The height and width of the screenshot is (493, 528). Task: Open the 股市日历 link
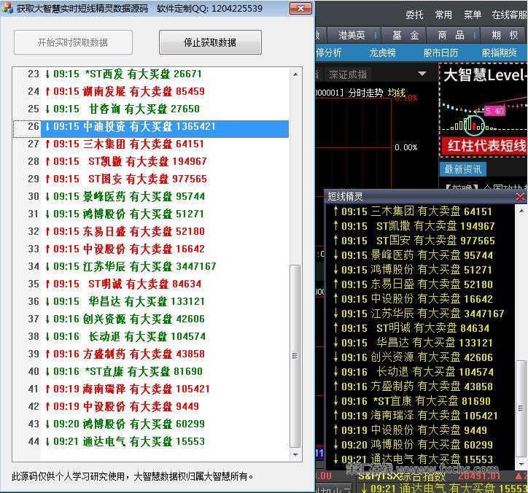440,53
